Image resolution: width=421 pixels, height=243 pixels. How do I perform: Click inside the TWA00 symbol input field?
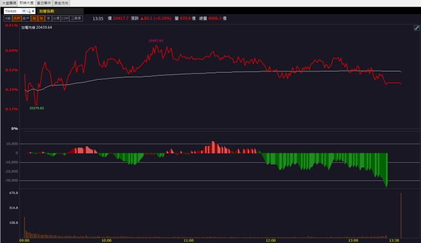click(13, 11)
